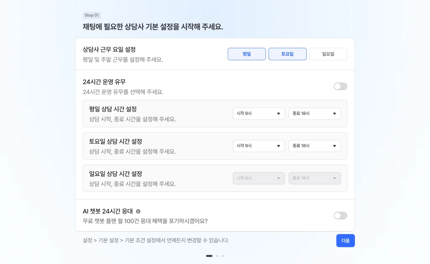Click the second pagination dot
This screenshot has width=430, height=264.
click(x=217, y=256)
